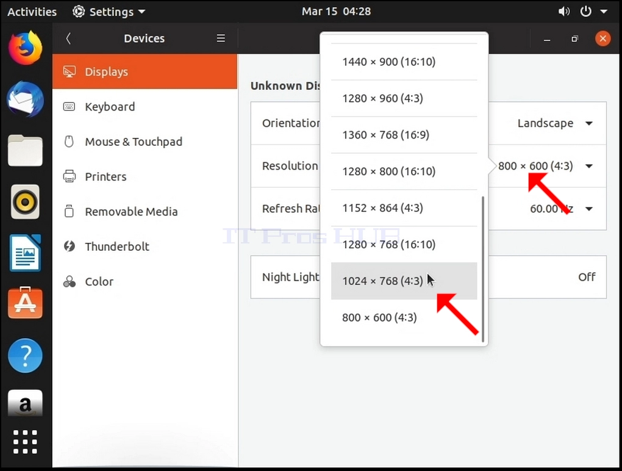This screenshot has width=622, height=471.
Task: Select 1024 × 768 (4:3) resolution
Action: click(x=404, y=281)
